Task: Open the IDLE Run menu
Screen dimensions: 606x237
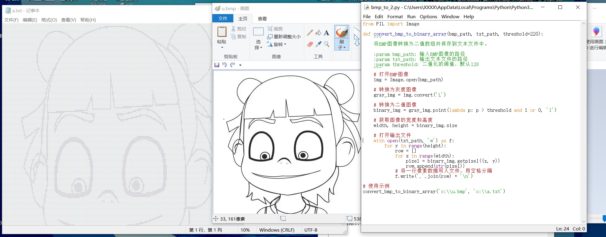Action: click(411, 17)
